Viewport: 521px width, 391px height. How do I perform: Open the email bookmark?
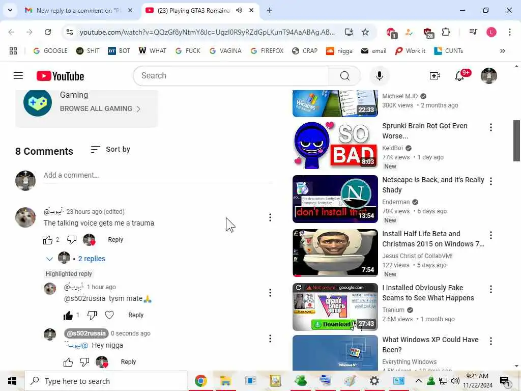374,51
